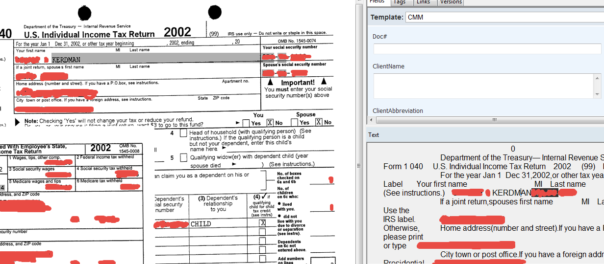This screenshot has height=264, width=604.
Task: Click '2 Federal income tax withheld' W-2 box
Action: click(x=108, y=160)
